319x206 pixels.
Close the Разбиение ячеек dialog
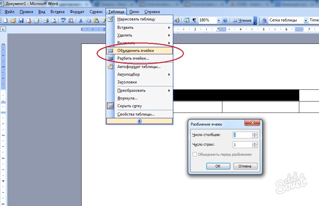tap(252, 123)
